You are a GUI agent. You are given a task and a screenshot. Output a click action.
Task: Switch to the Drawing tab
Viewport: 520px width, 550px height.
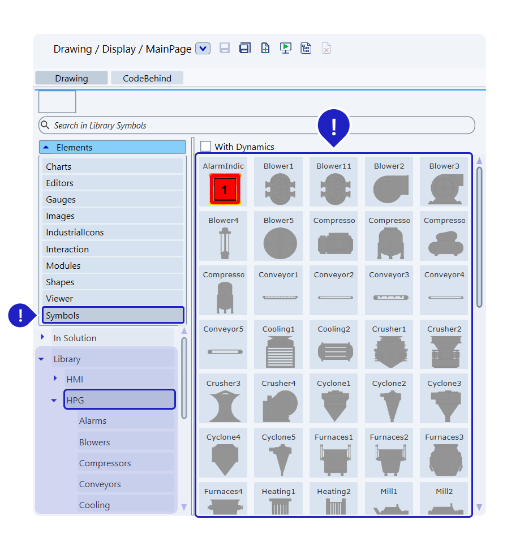[x=71, y=78]
